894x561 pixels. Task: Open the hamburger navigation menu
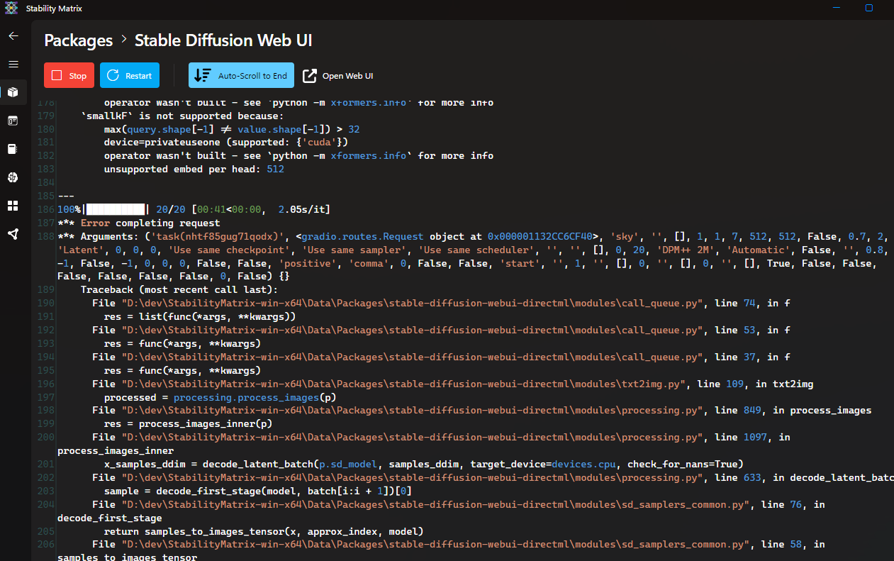click(x=13, y=64)
